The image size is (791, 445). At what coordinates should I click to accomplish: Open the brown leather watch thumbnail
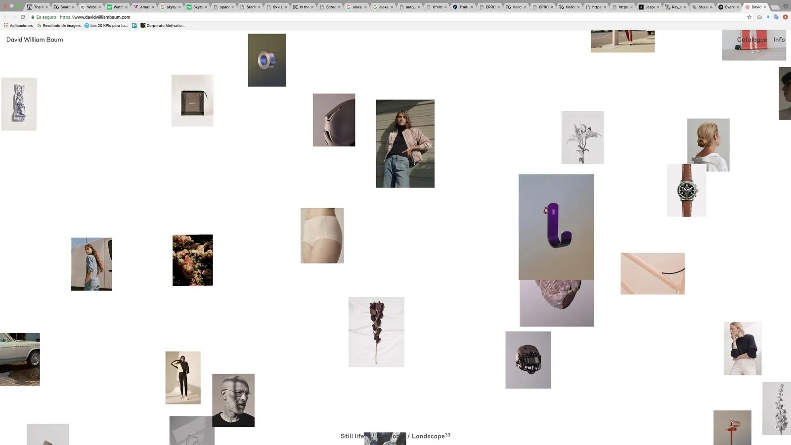click(687, 190)
